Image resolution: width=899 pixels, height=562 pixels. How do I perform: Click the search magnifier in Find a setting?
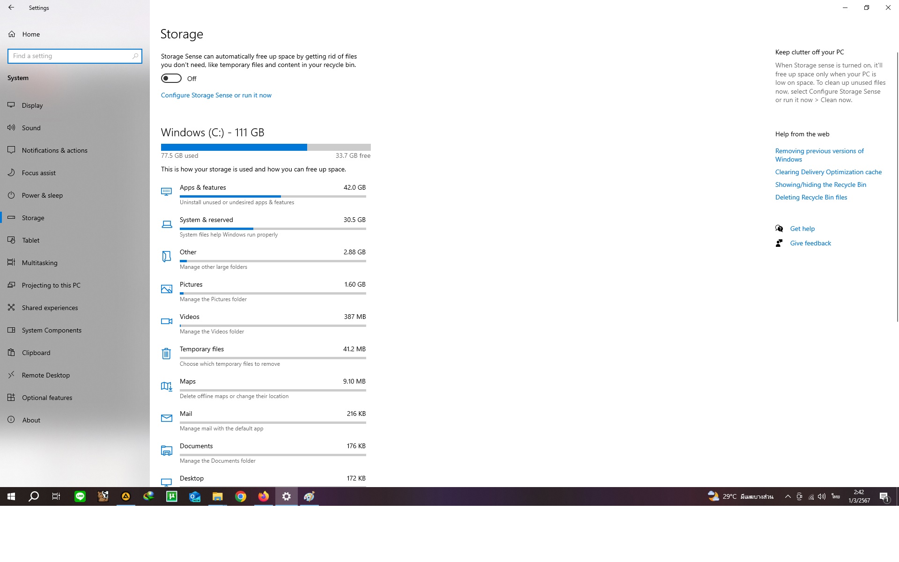[x=135, y=56]
